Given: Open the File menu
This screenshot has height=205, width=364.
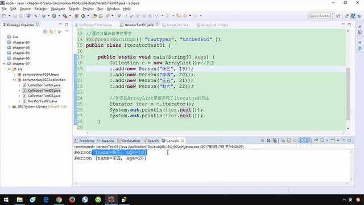Looking at the screenshot, I should tap(4, 9).
